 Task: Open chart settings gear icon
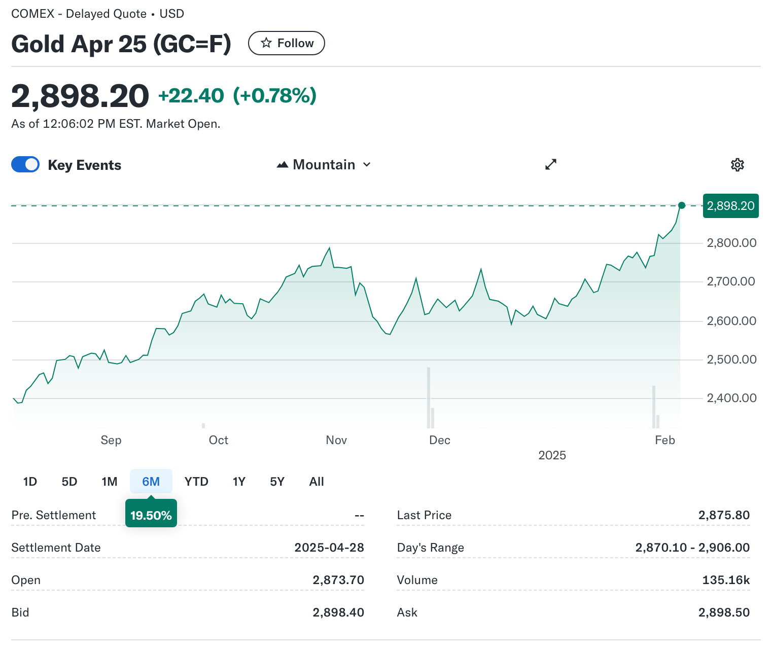coord(737,165)
